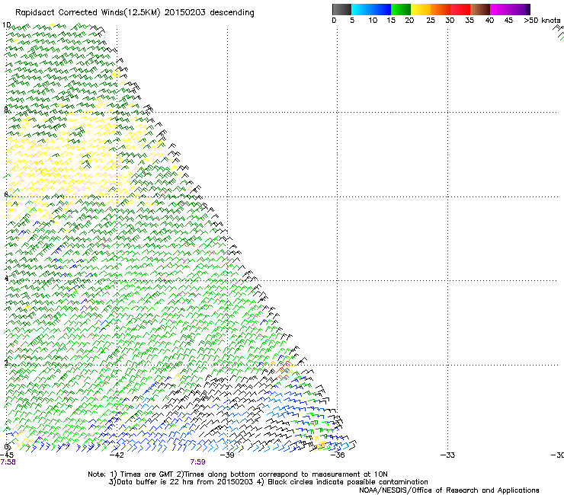Click the wind barbs at the top-right corner

pos(558,32)
